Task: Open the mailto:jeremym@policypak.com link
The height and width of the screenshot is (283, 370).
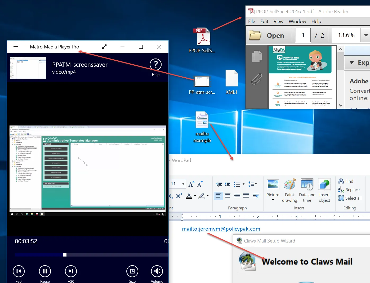Action: (221, 229)
